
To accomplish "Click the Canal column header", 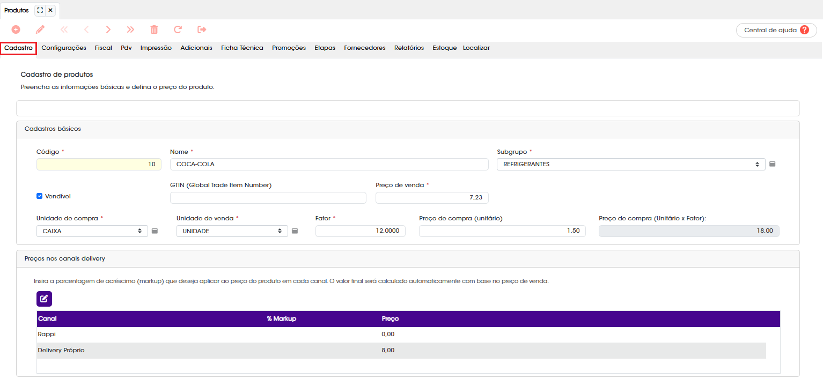I will [x=47, y=319].
